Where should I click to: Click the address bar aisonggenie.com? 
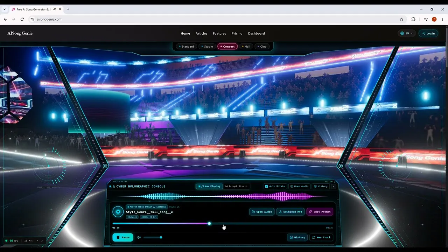(49, 19)
